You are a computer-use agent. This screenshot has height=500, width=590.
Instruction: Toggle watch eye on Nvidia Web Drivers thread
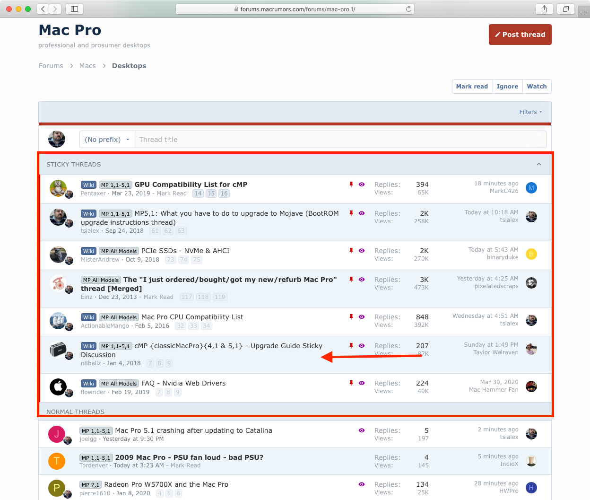(x=362, y=383)
